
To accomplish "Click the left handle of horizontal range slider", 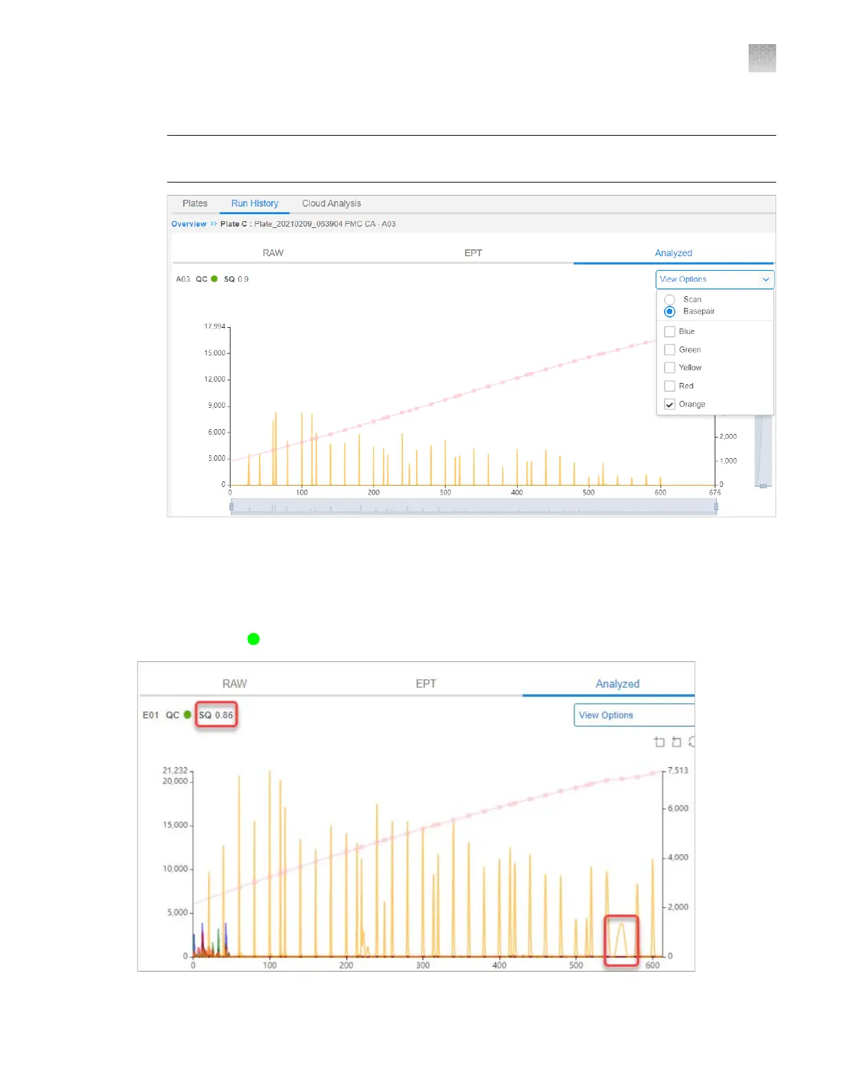I will 231,507.
